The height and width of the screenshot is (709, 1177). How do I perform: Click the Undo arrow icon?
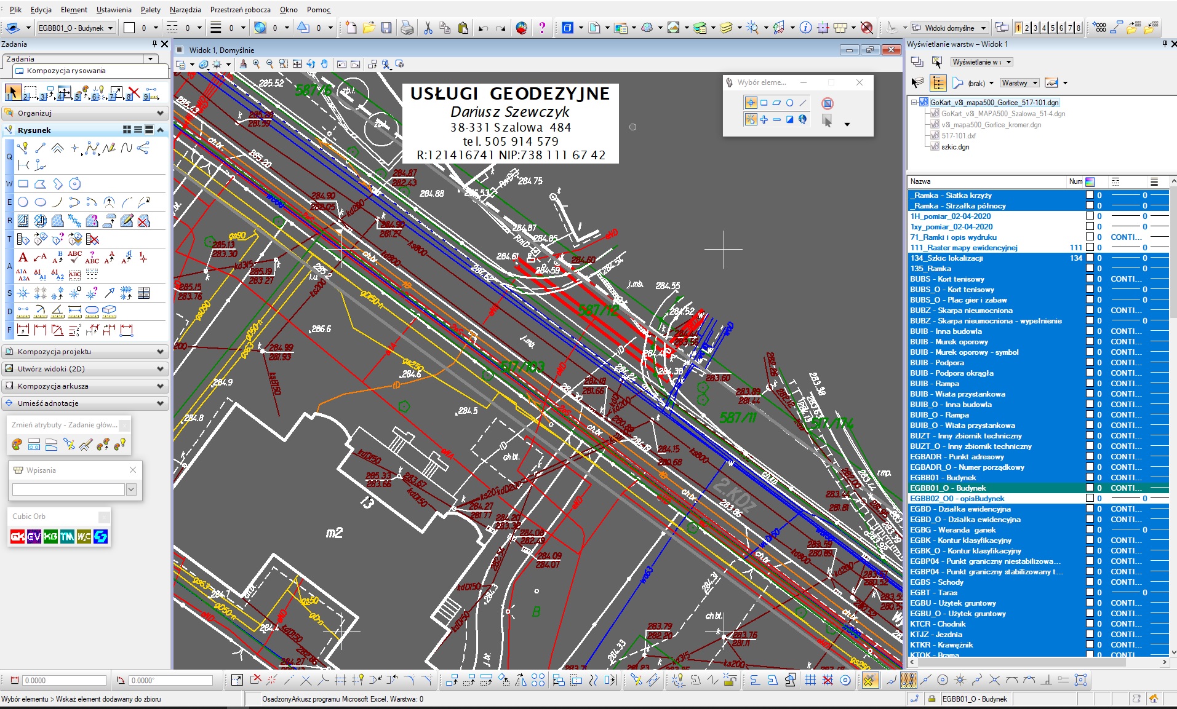click(x=483, y=28)
